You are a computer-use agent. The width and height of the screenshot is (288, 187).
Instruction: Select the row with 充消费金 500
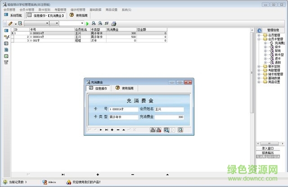pyautogui.click(x=89, y=37)
